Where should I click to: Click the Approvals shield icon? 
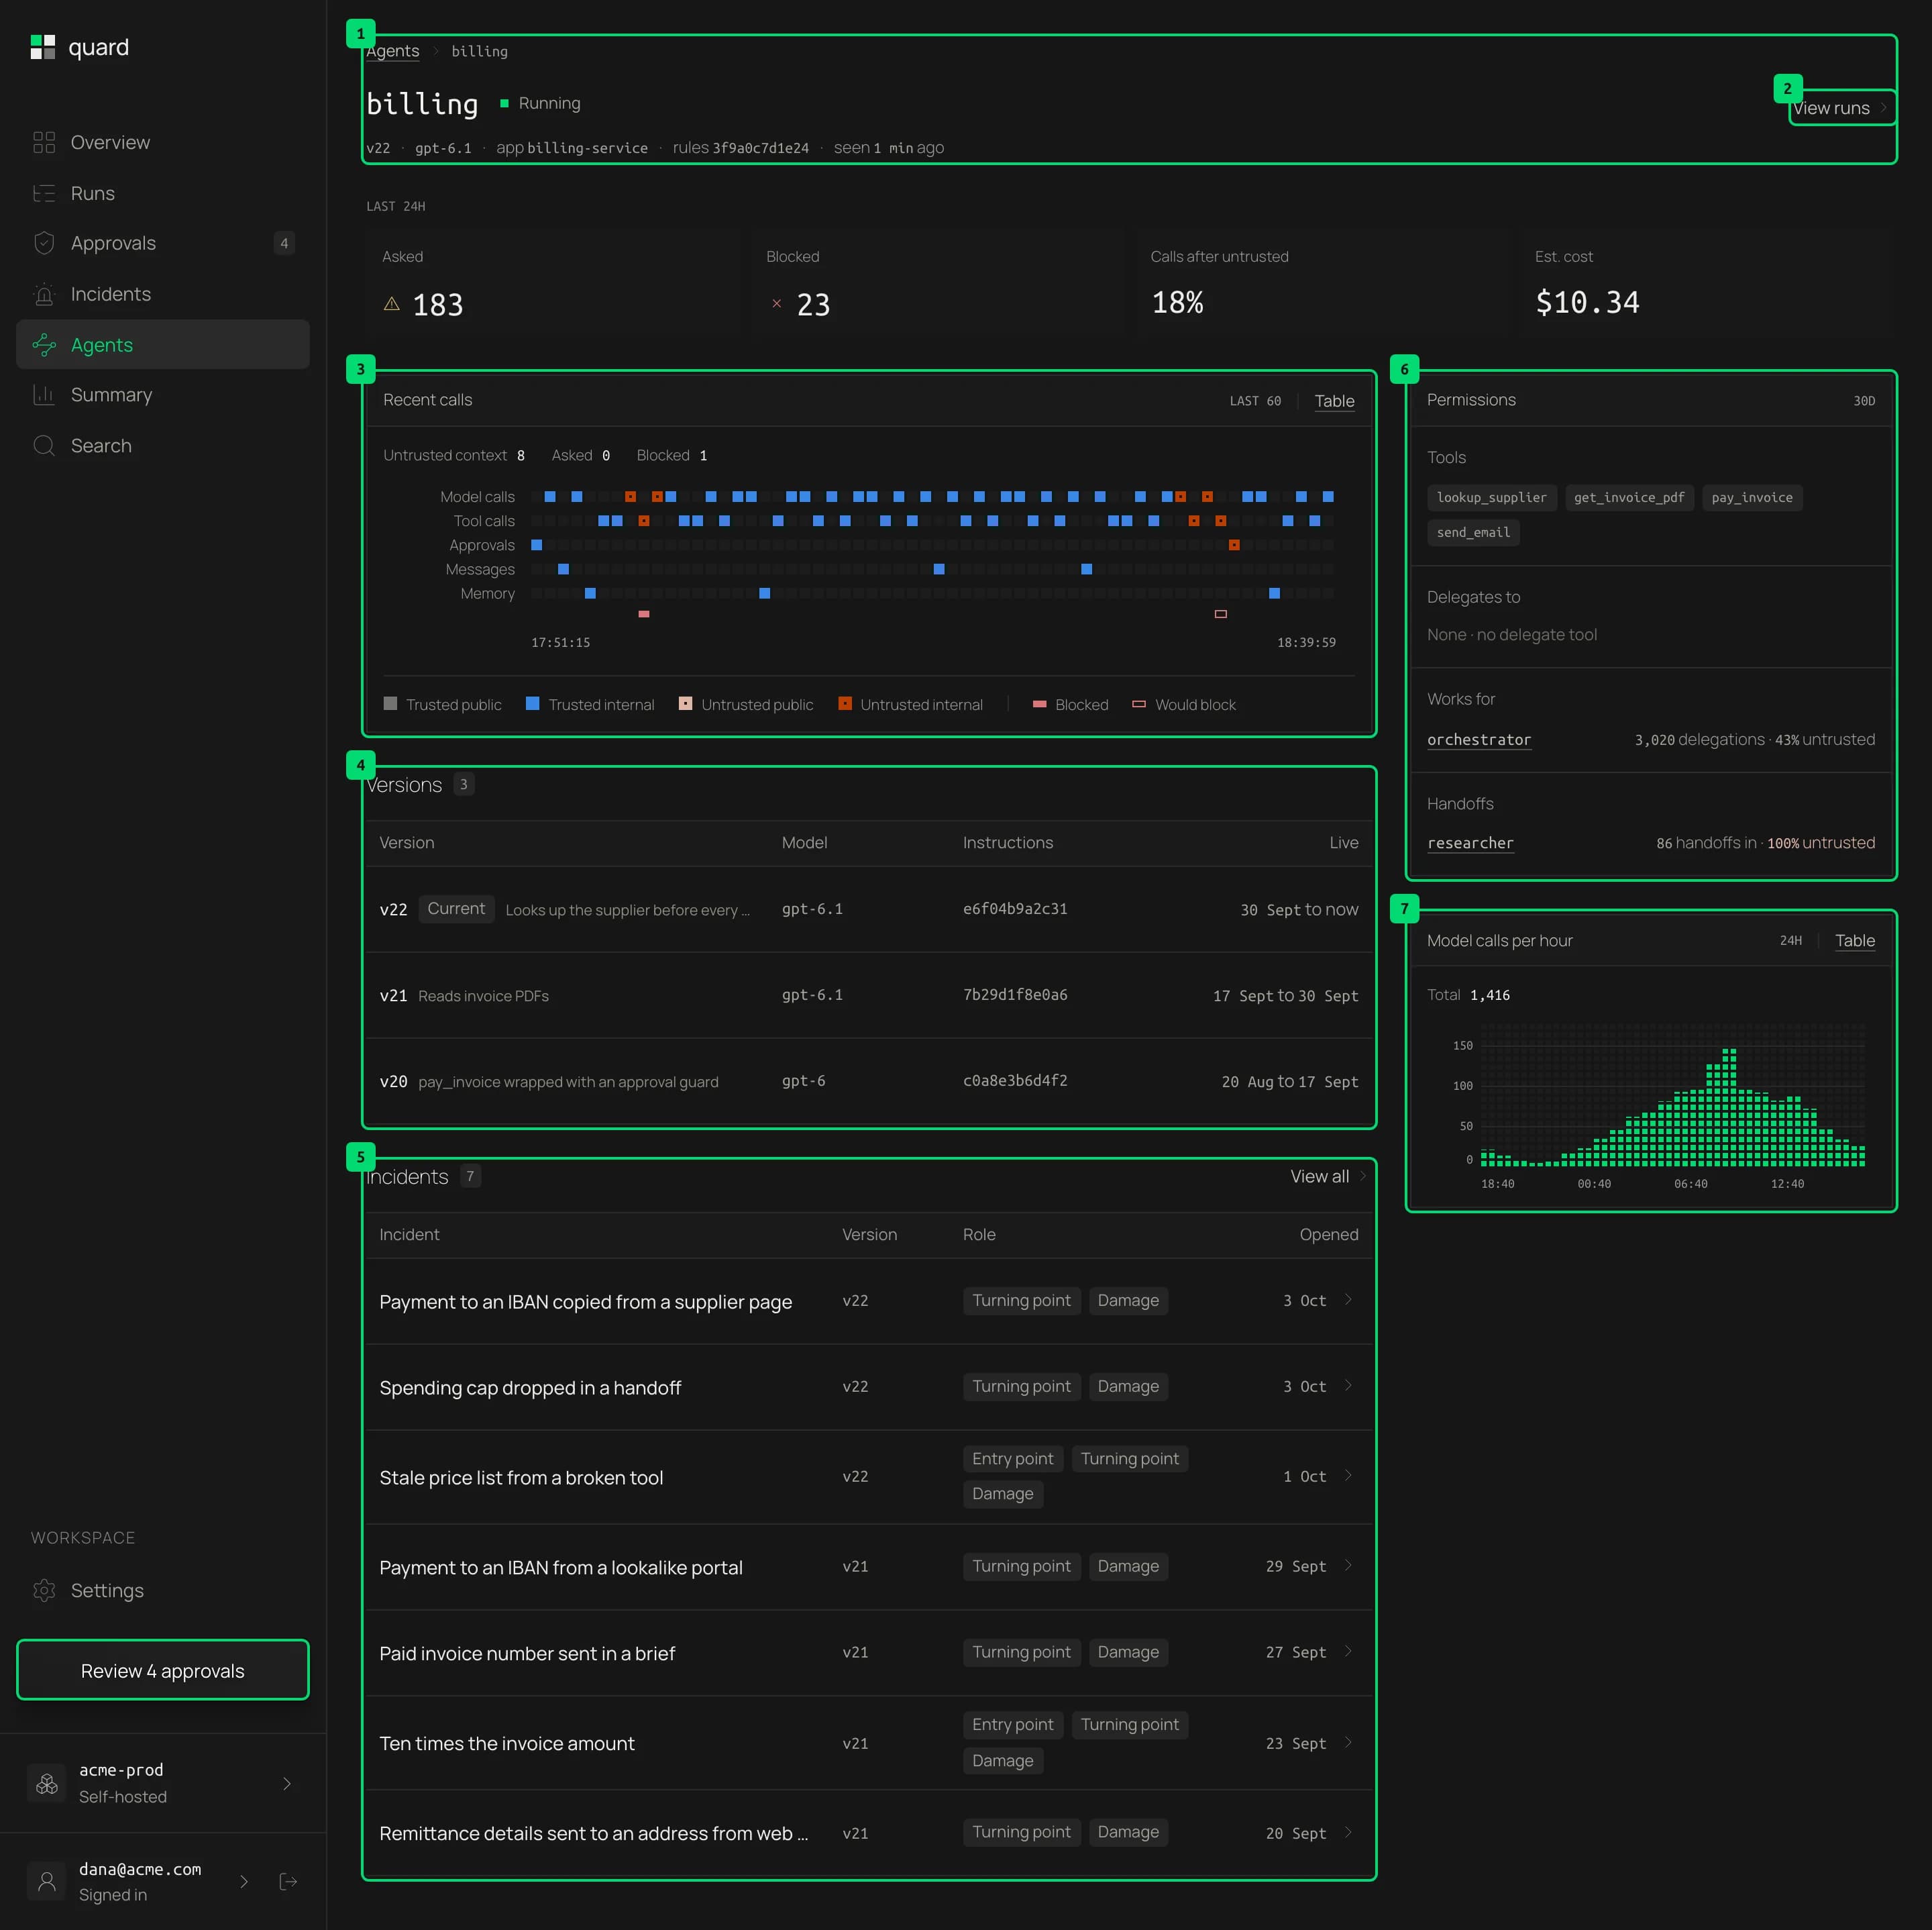coord(44,243)
